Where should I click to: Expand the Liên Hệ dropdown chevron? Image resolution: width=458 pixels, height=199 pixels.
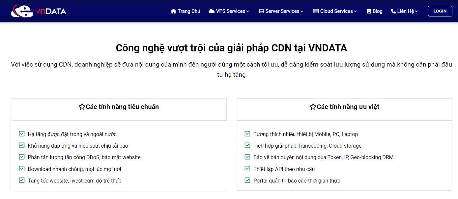click(416, 12)
